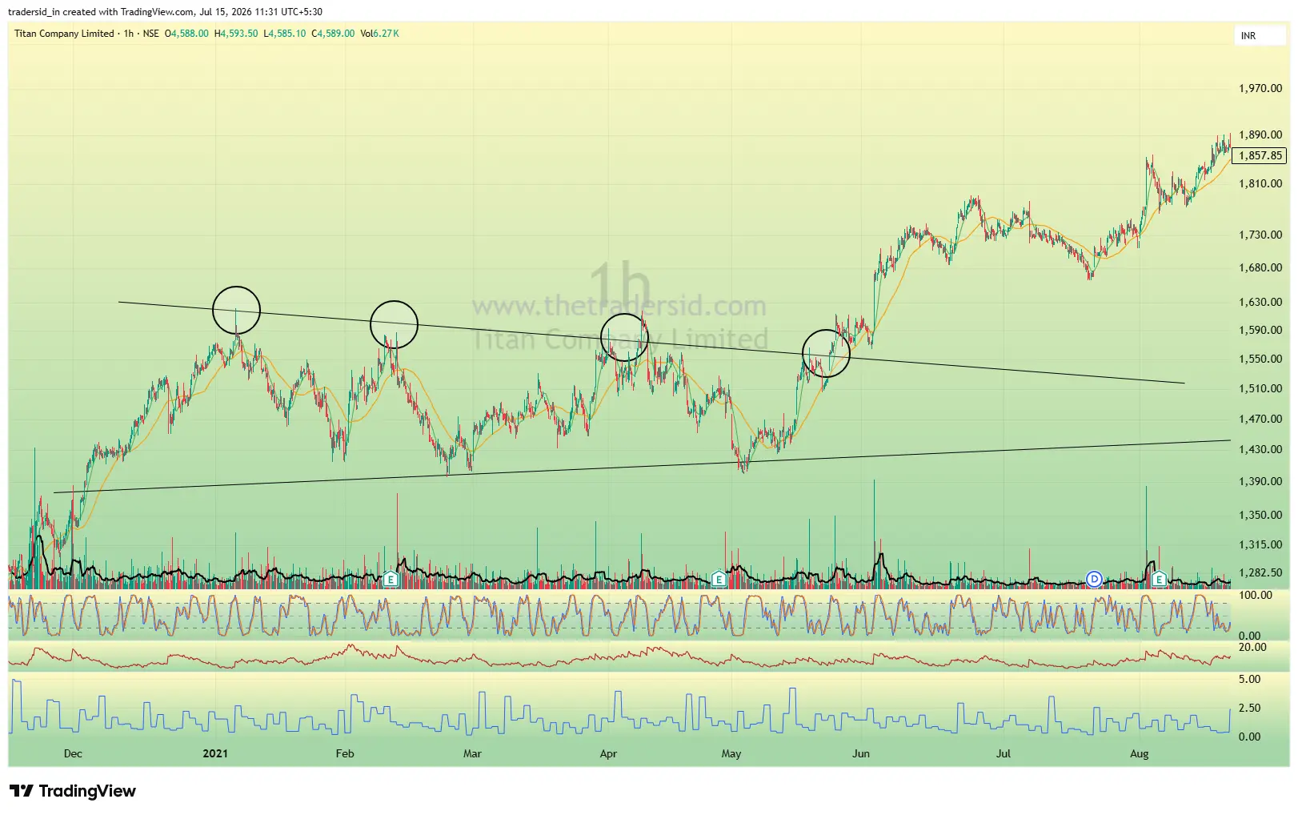Click the Titan Company Limited symbol title
1298x815 pixels.
tap(64, 34)
